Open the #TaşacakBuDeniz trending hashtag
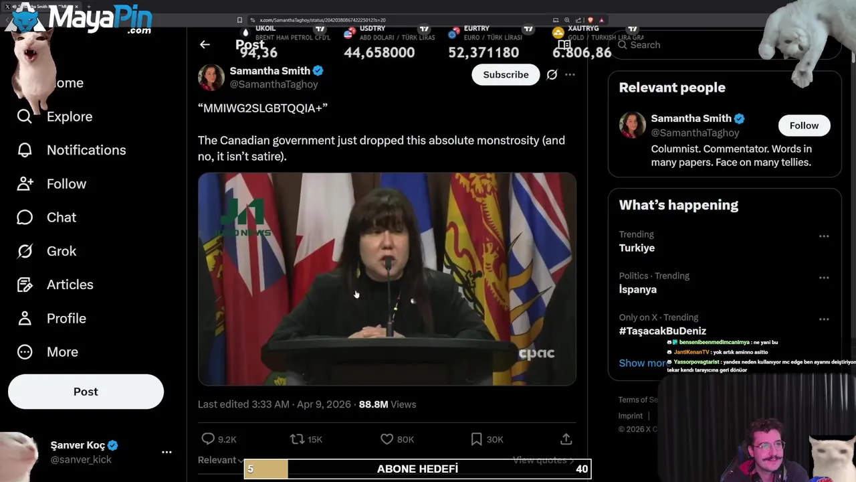The image size is (856, 482). click(x=663, y=331)
